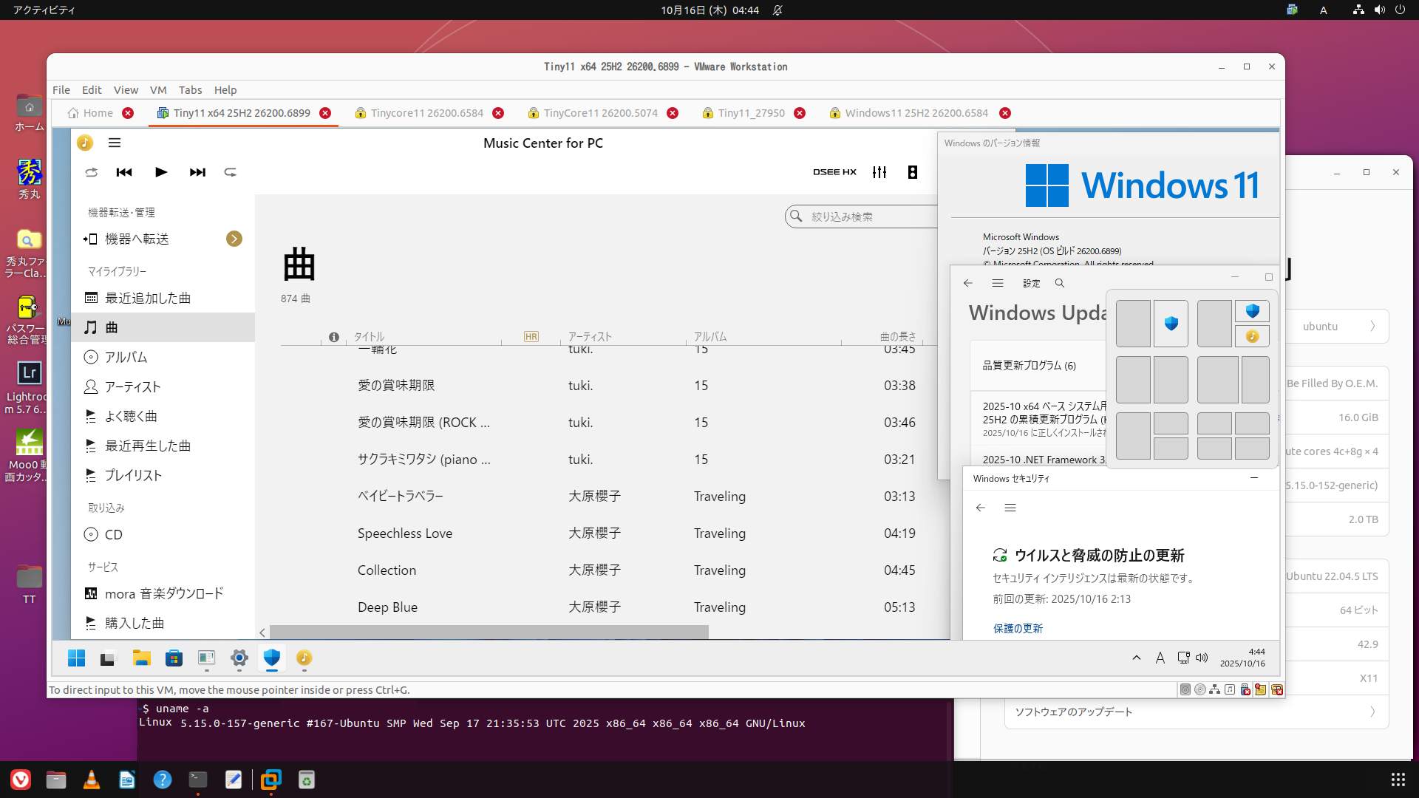
Task: Launch VLC from the Ubuntu dock
Action: [92, 780]
